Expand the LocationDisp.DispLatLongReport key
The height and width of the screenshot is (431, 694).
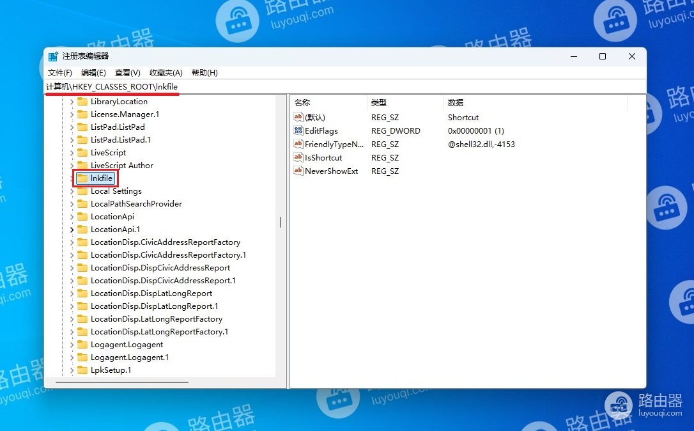point(72,294)
